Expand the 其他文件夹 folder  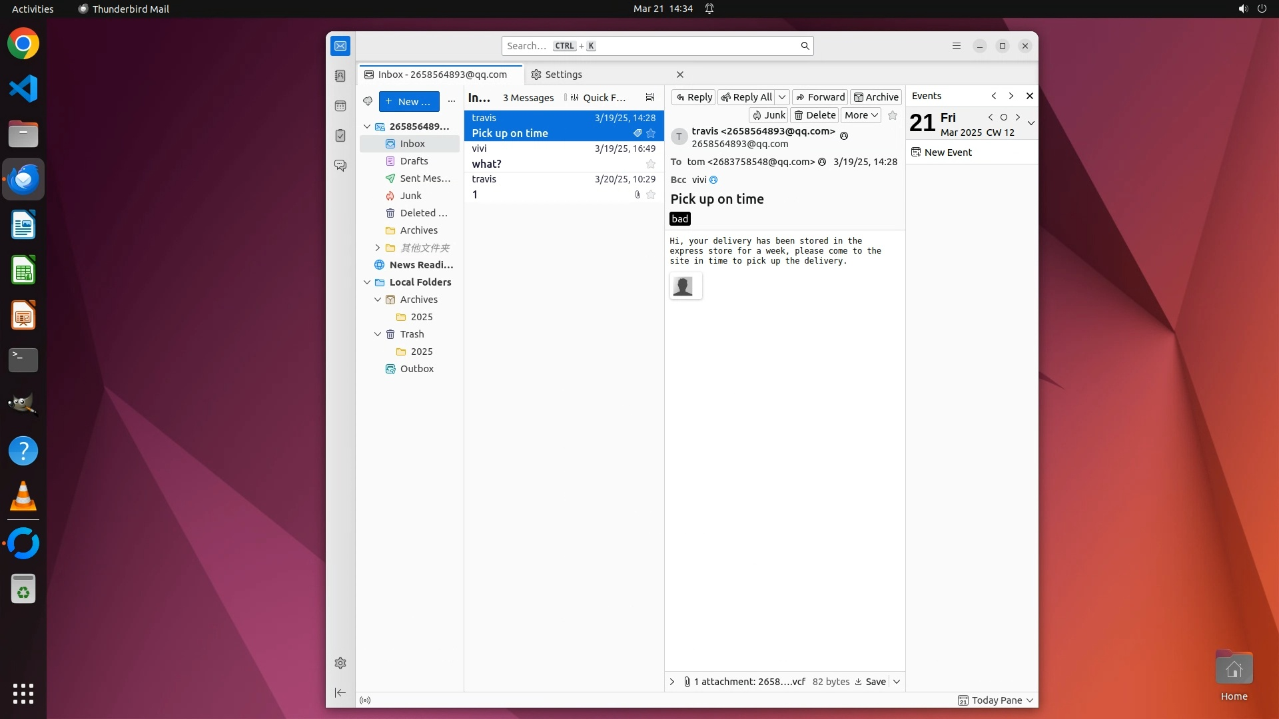tap(378, 248)
